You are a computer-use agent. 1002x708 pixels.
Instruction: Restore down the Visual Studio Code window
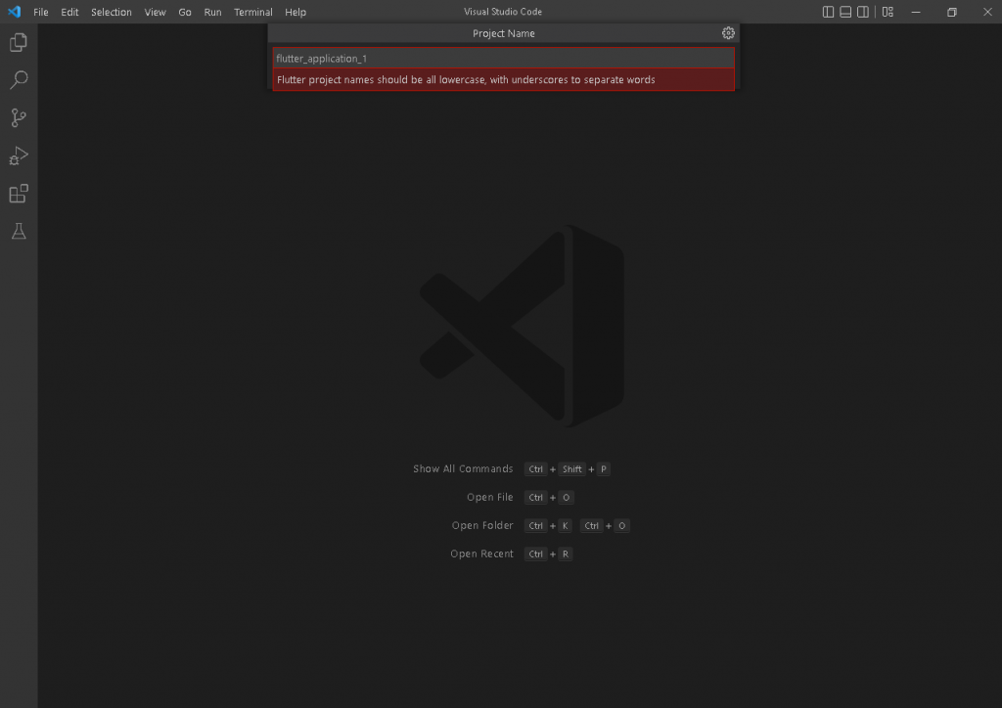click(951, 12)
